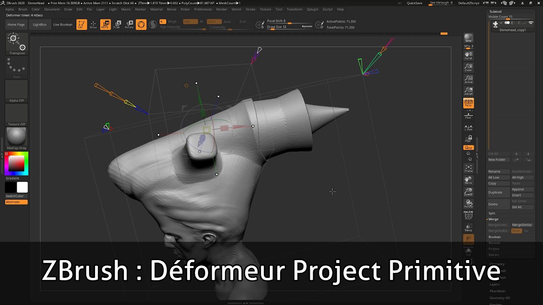
Task: Select the Scale tool icon
Action: click(x=117, y=25)
